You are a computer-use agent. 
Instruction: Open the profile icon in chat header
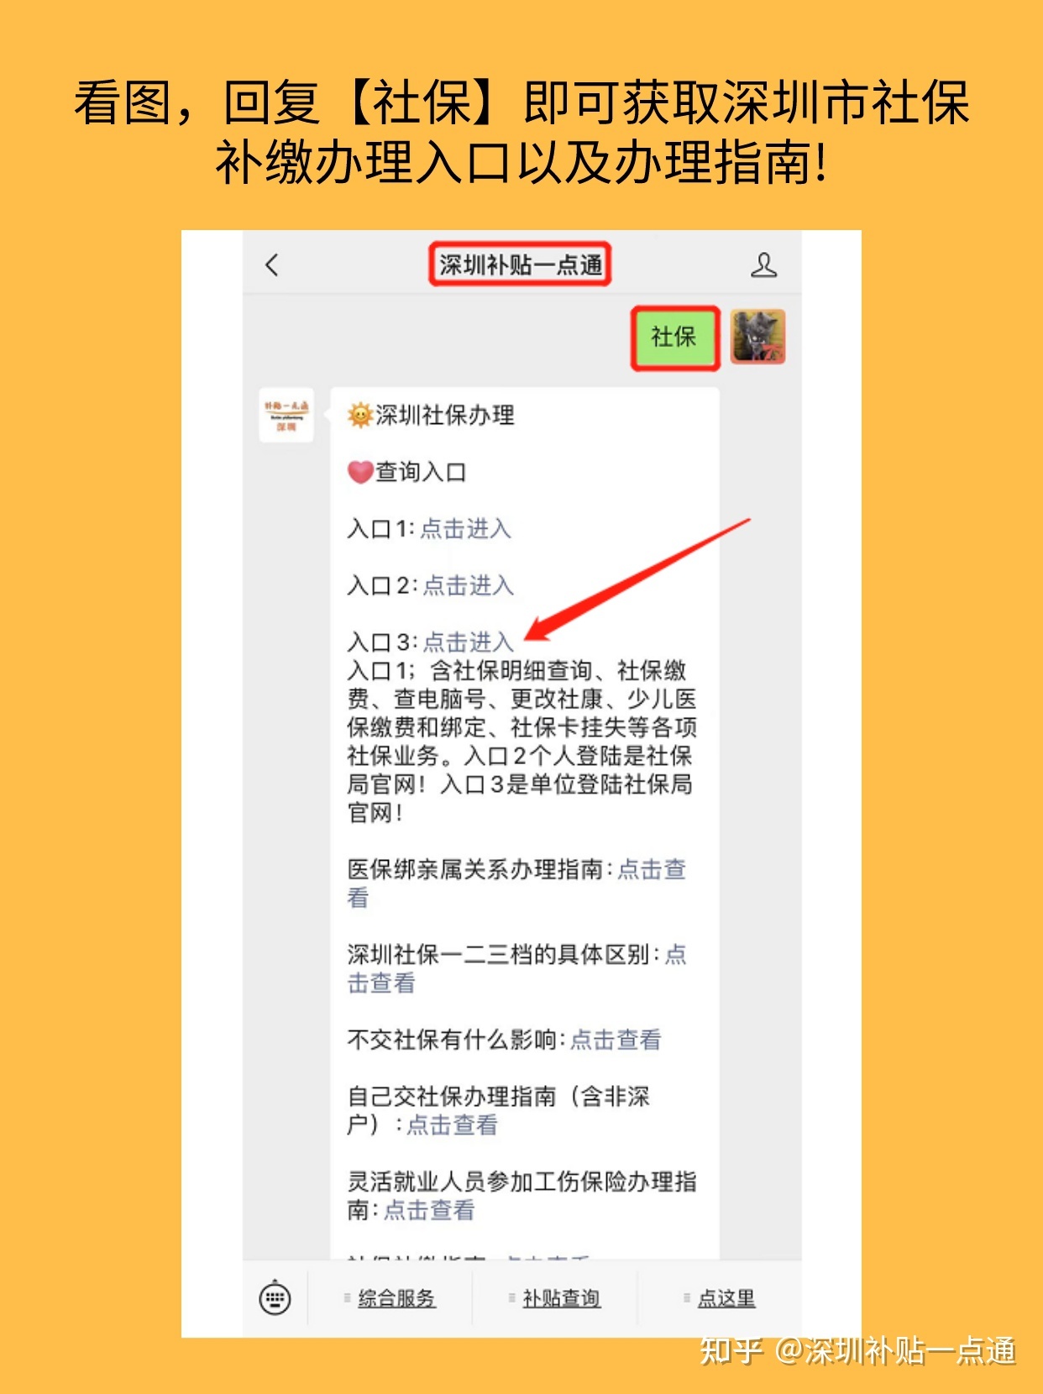[x=763, y=265]
